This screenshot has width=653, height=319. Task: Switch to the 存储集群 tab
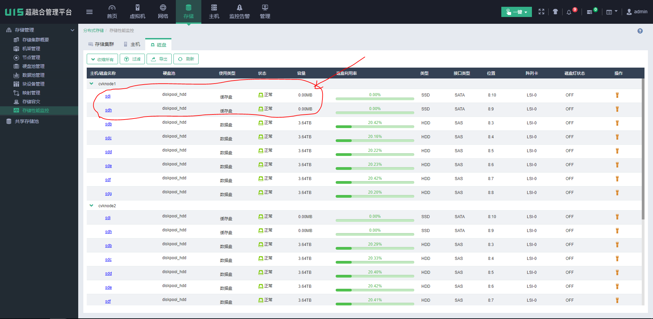101,44
